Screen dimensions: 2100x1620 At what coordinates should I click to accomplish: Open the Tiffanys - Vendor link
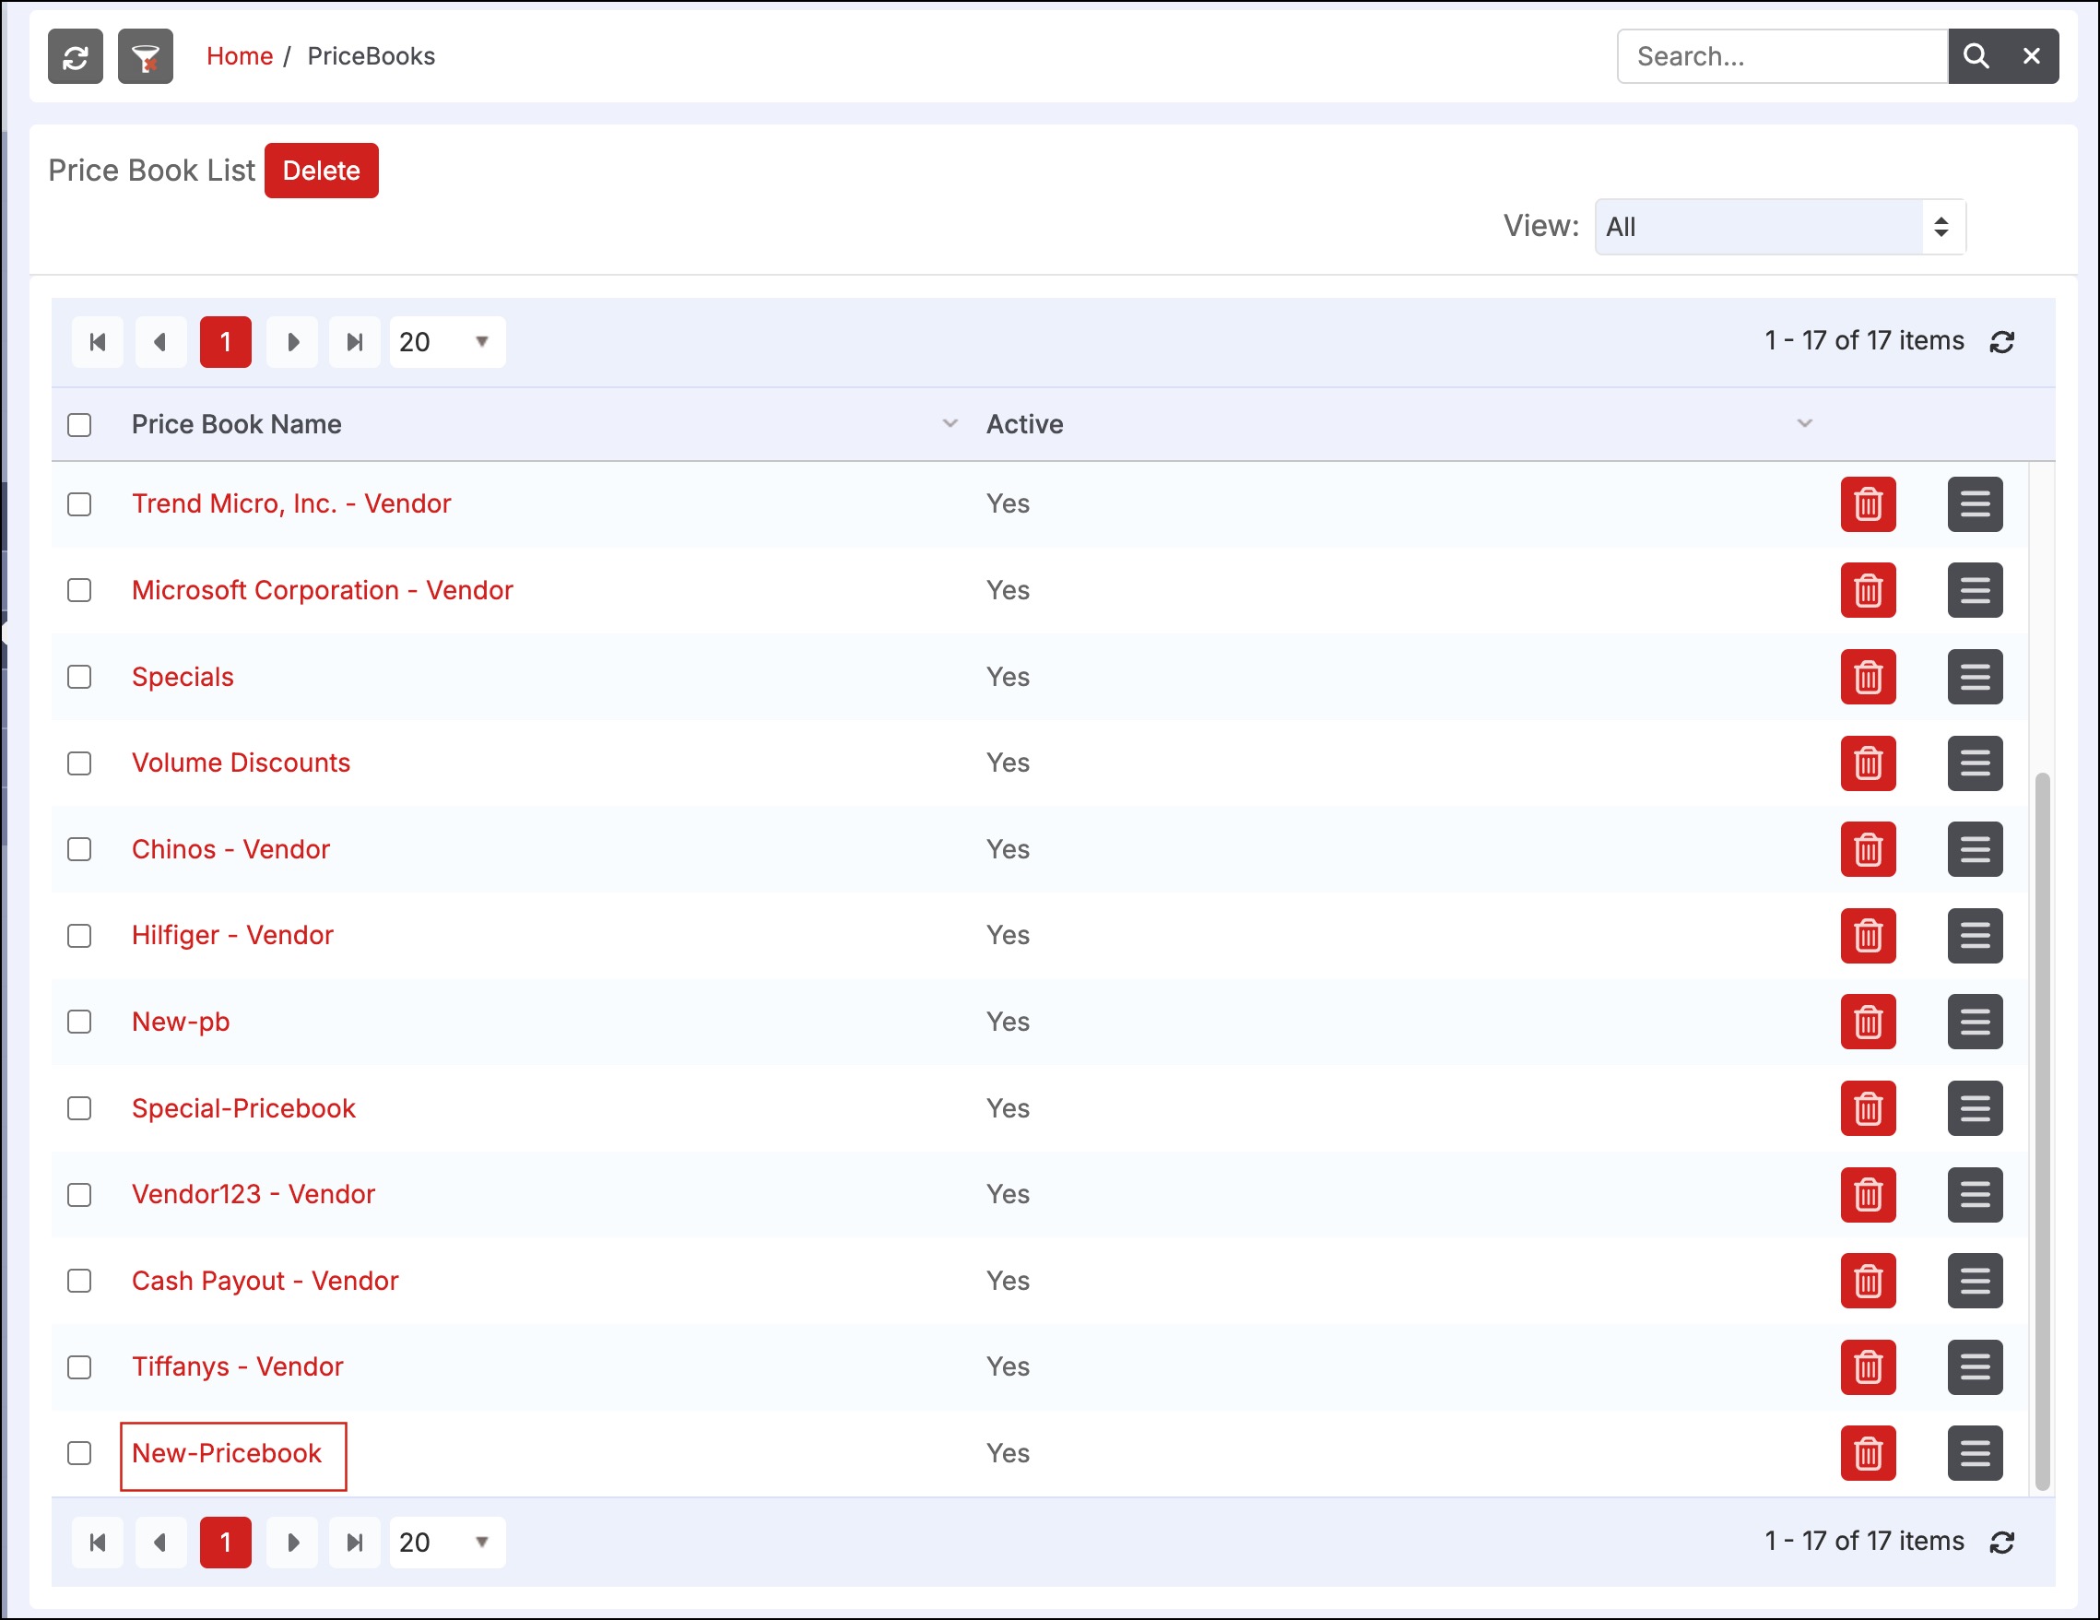pos(238,1367)
